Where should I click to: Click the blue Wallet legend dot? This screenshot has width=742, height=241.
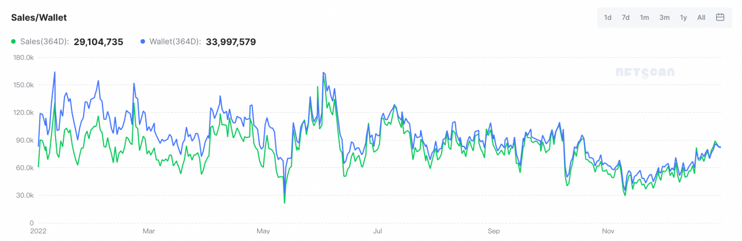point(143,42)
